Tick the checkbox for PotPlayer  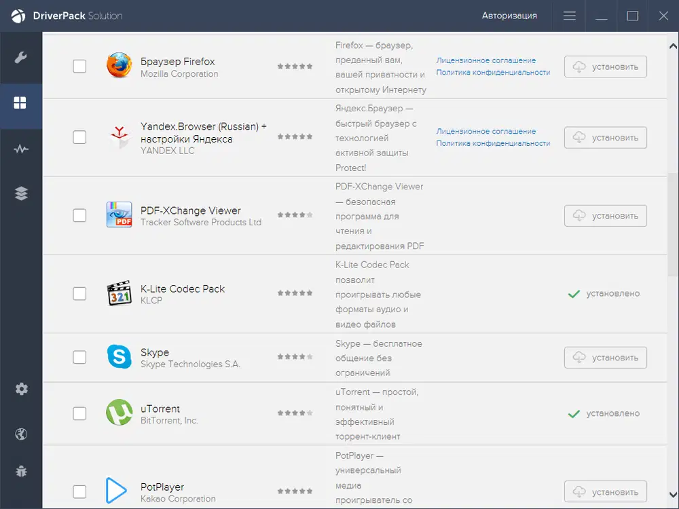79,491
